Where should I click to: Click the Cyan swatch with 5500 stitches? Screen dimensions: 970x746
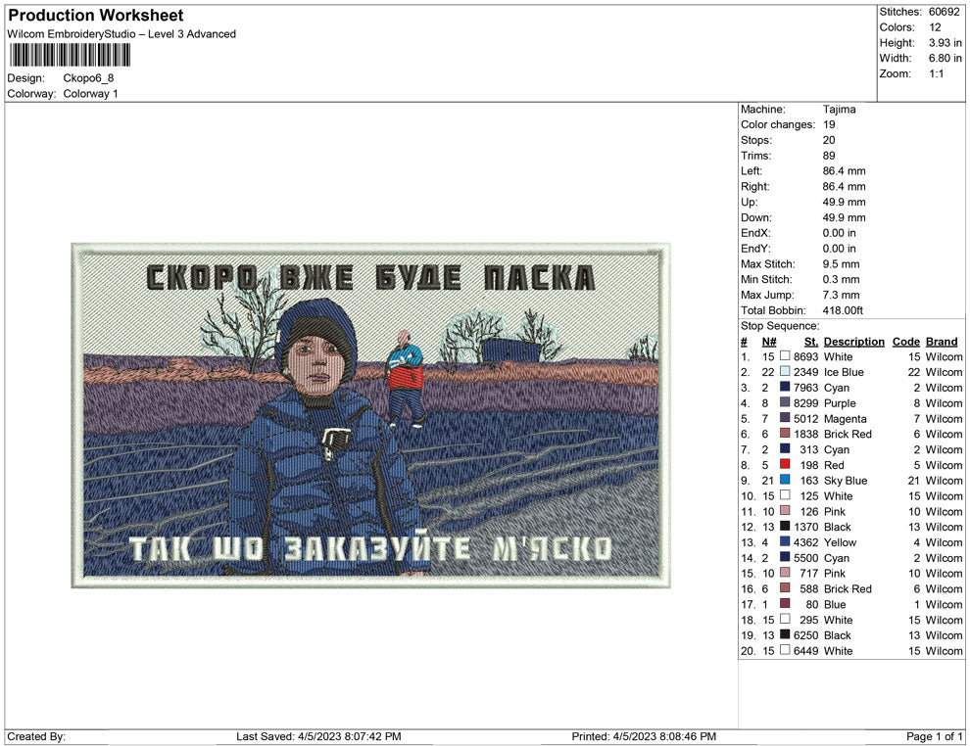click(785, 557)
